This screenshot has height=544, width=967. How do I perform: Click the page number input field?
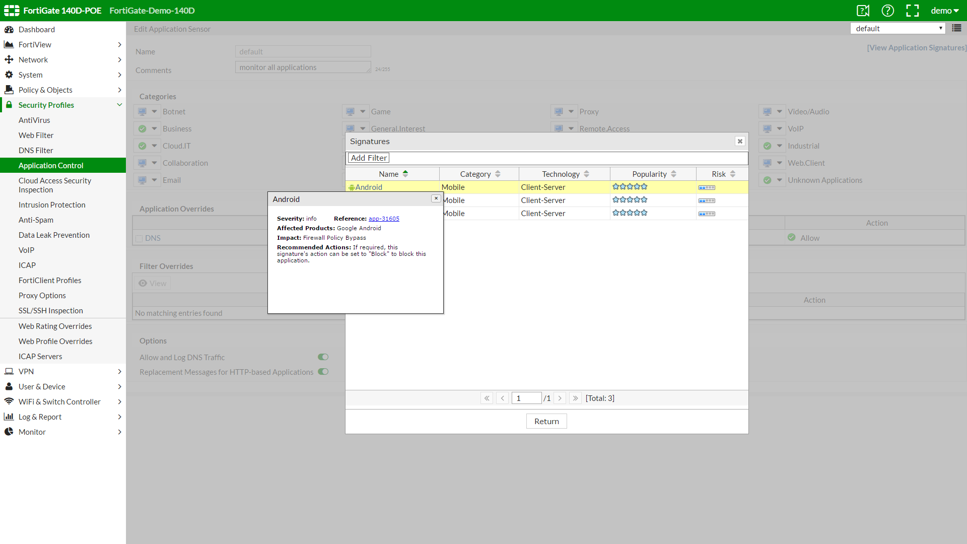pos(526,398)
